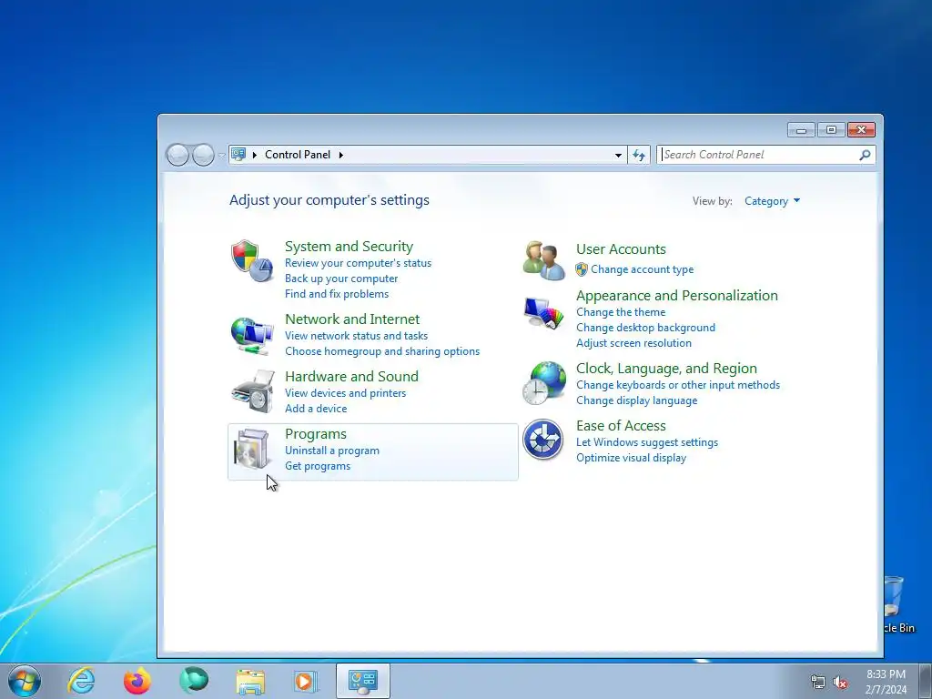
Task: Click the network tray icon
Action: tap(818, 682)
